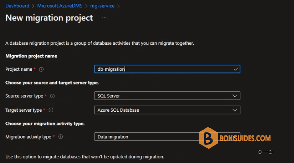Click the 'Migration project name' heading

pyautogui.click(x=31, y=56)
